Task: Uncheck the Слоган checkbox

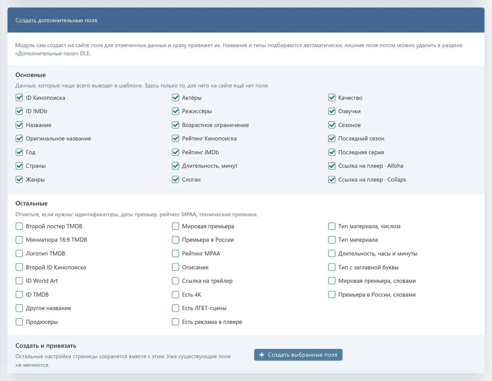Action: click(176, 179)
